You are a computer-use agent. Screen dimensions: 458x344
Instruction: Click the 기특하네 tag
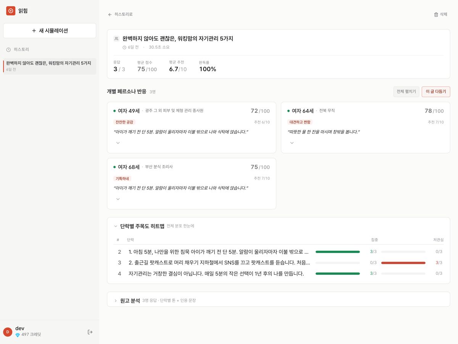point(122,178)
